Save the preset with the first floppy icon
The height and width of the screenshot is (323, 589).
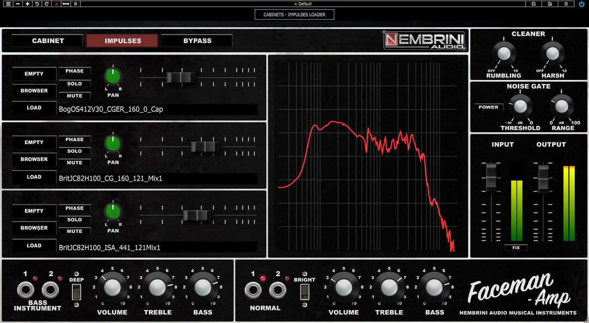(x=534, y=4)
